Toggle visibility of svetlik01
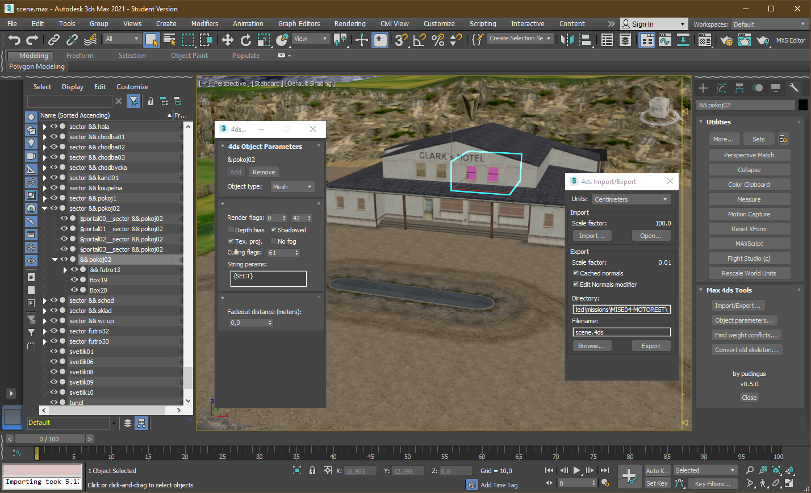811x493 pixels. pyautogui.click(x=54, y=352)
